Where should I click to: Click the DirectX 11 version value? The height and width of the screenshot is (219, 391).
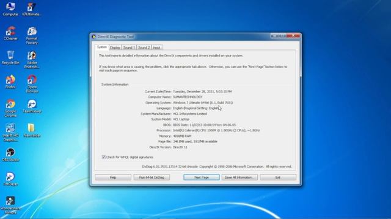[180, 147]
